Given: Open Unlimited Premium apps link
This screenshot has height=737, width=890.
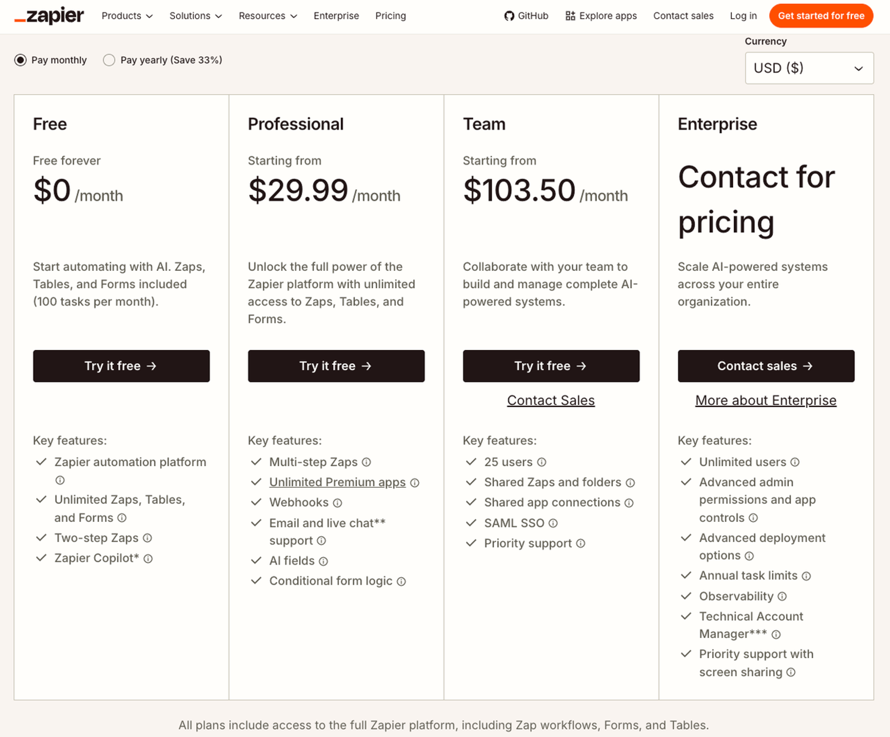Looking at the screenshot, I should [338, 482].
